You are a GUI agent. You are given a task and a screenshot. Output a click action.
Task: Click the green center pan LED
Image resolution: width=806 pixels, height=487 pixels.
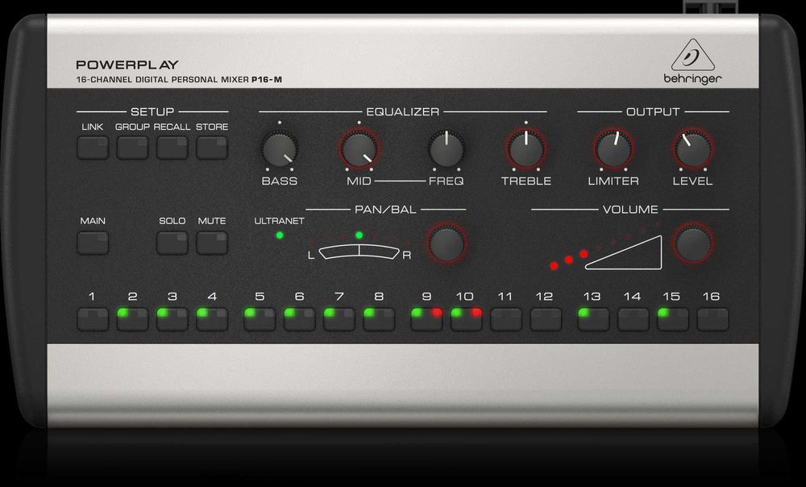359,235
